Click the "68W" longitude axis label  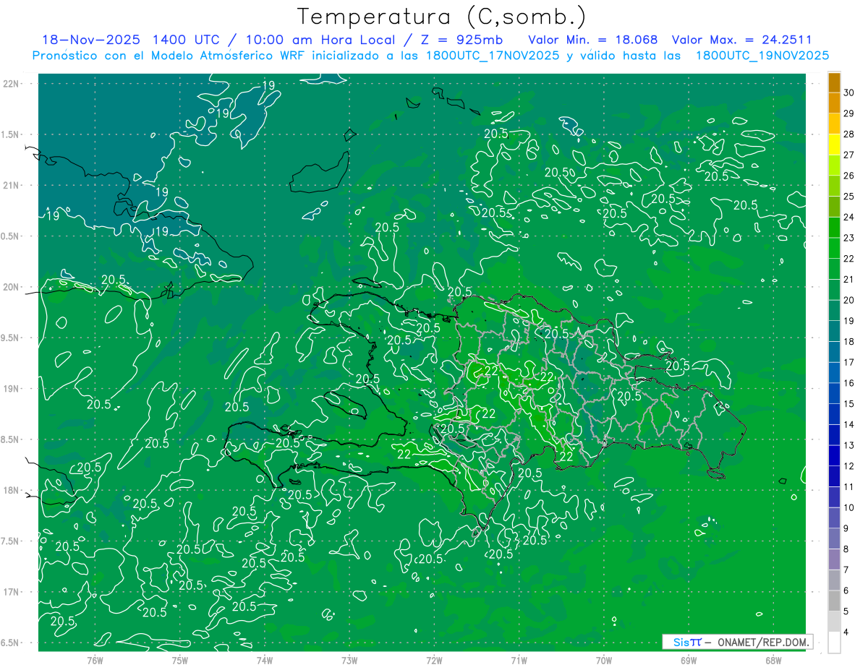coord(773,660)
